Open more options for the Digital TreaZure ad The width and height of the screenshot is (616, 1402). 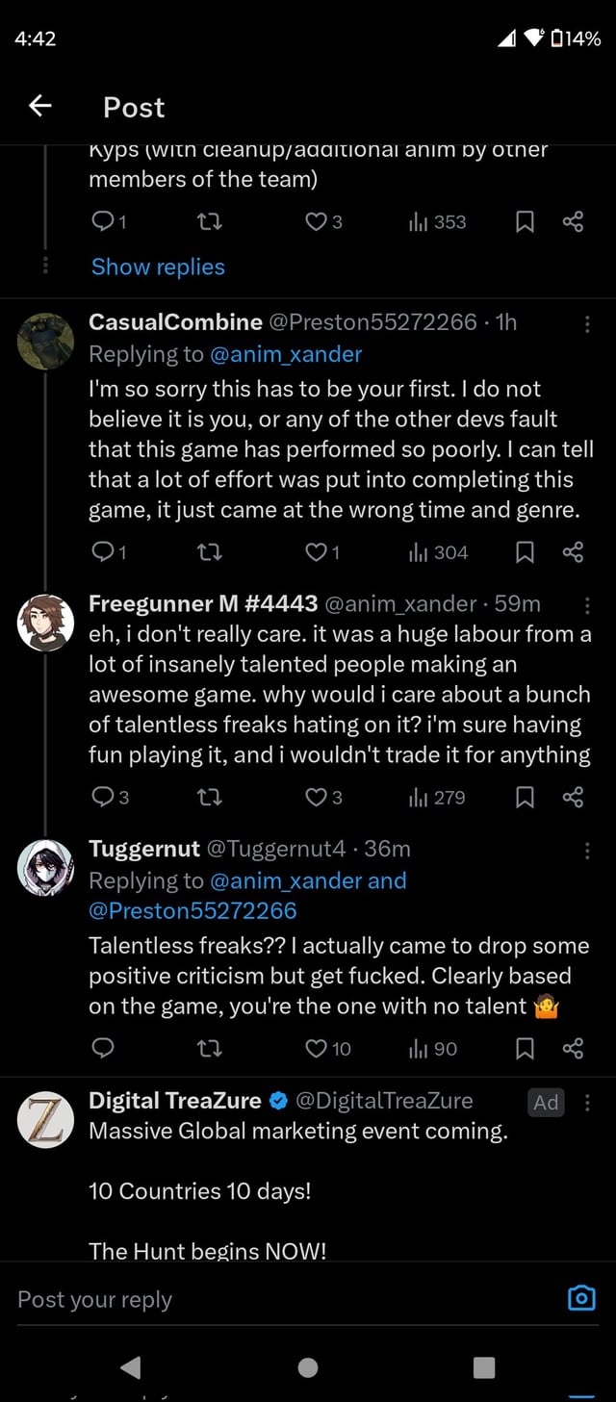coord(588,1103)
